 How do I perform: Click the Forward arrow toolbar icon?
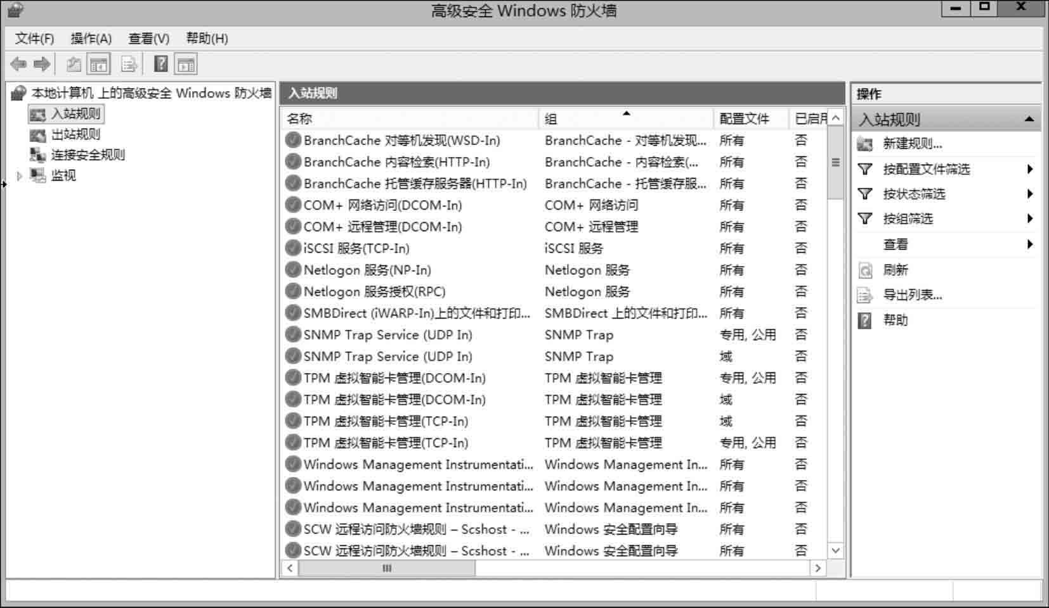[42, 64]
